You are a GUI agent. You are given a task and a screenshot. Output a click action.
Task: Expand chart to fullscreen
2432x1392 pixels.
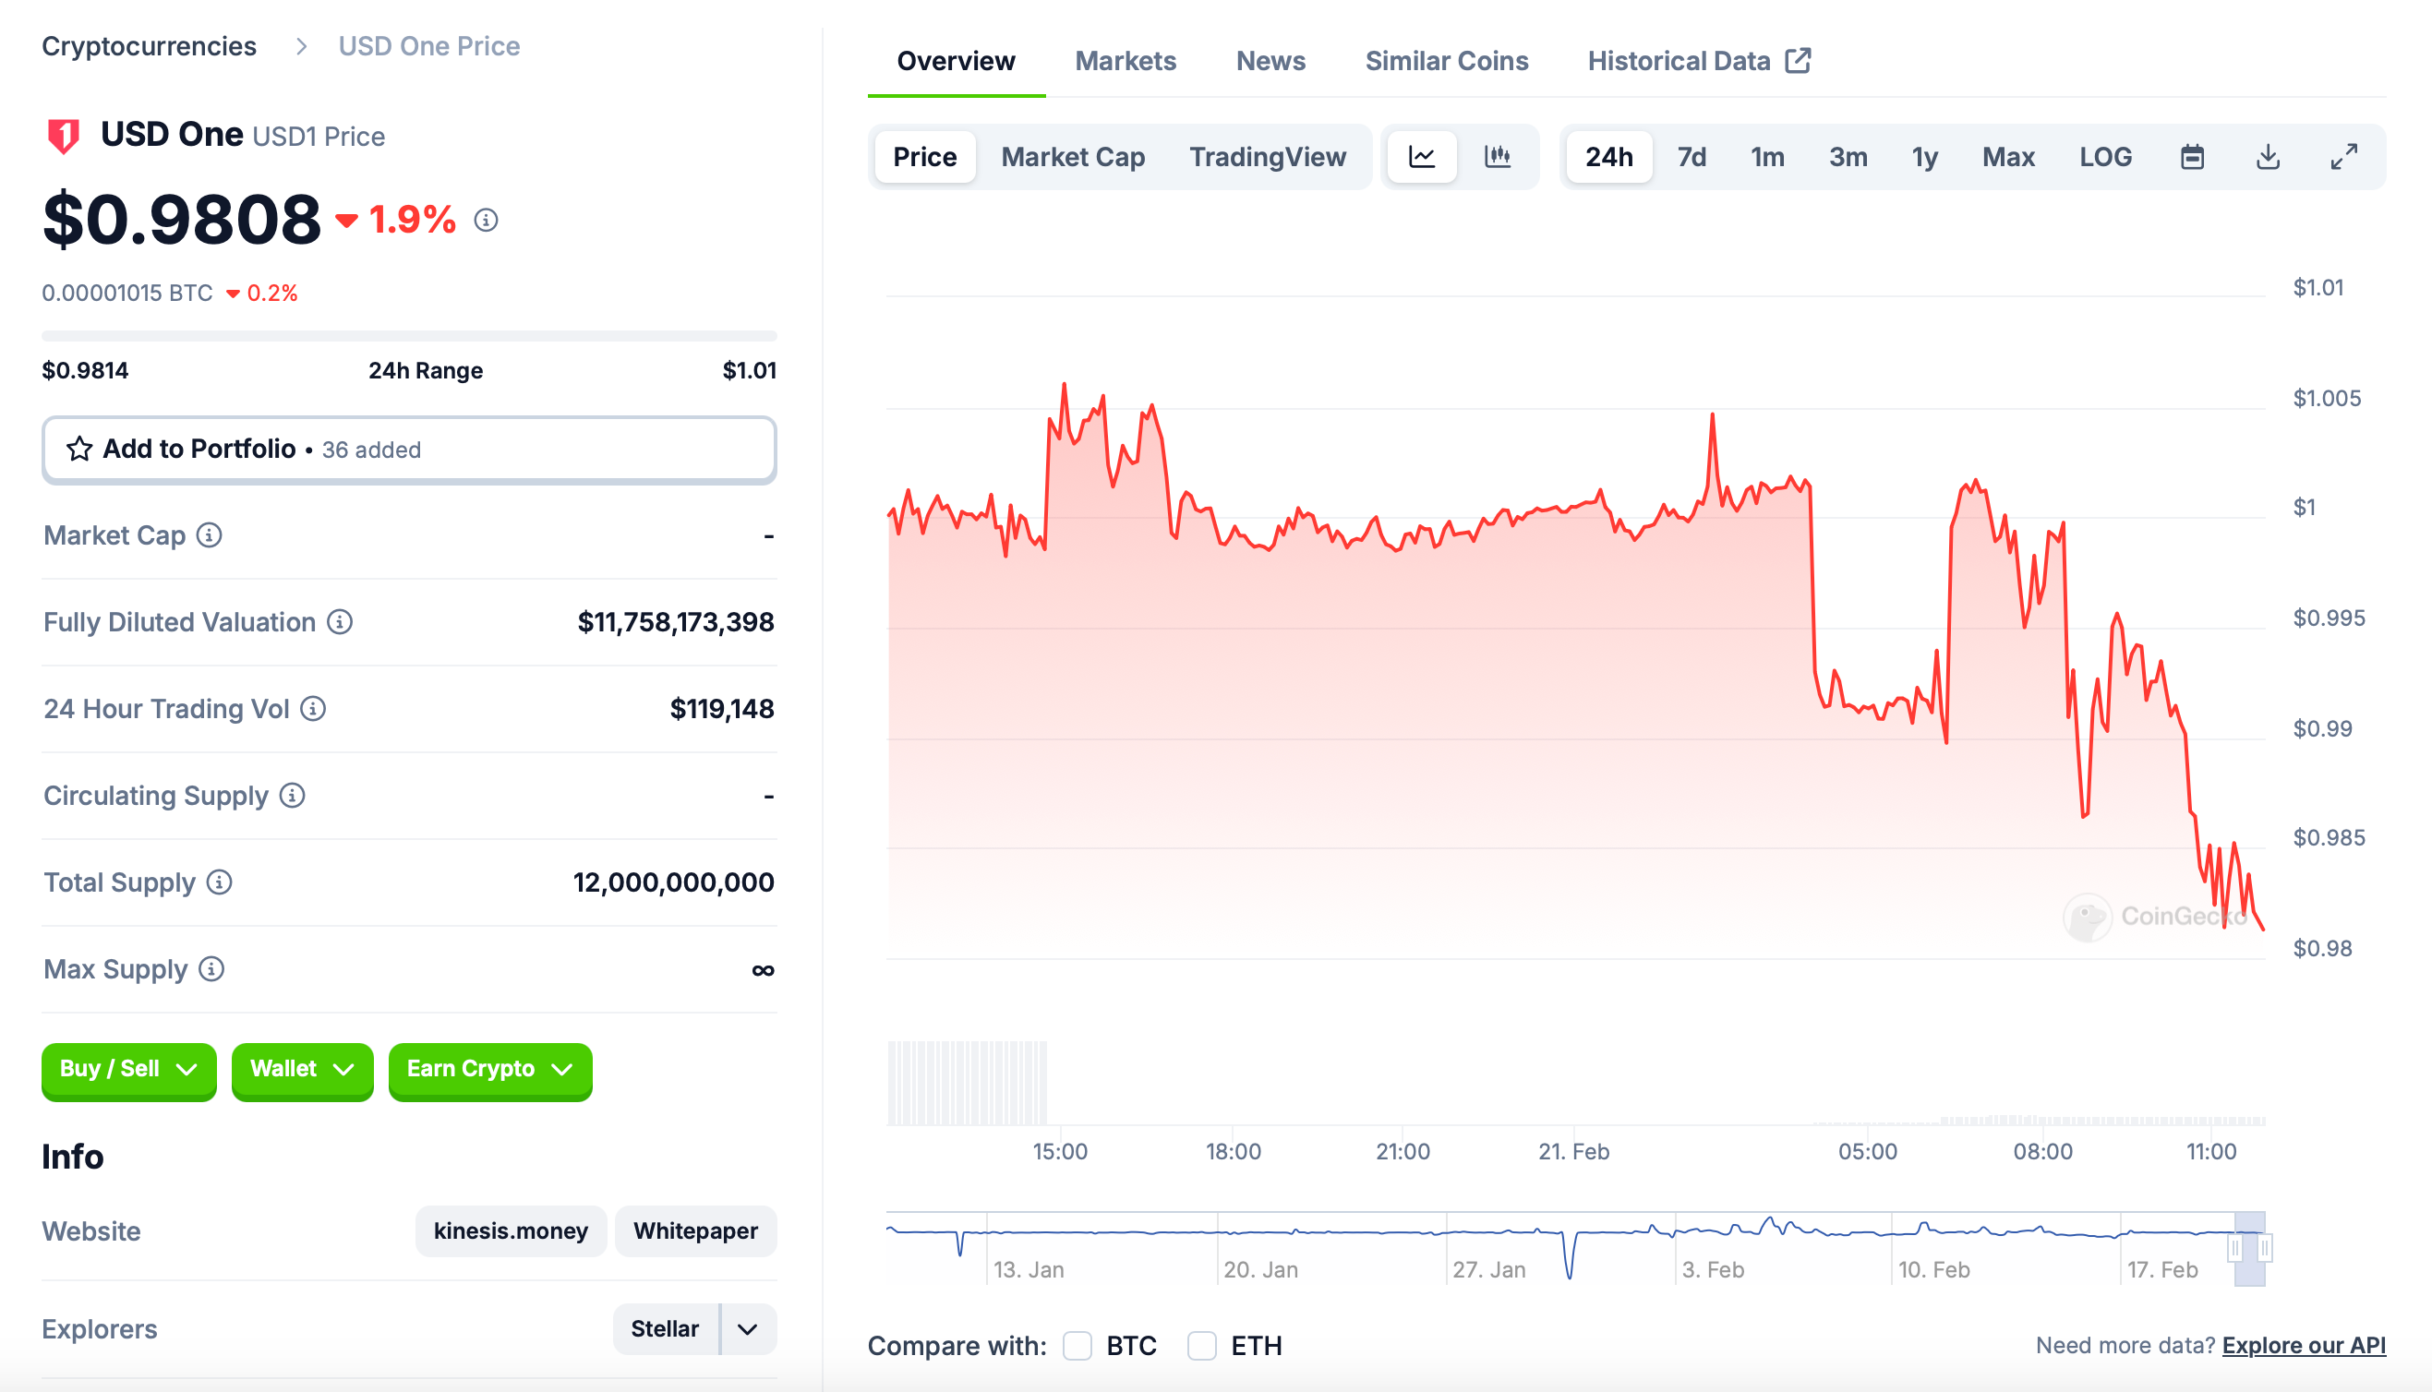click(2343, 157)
